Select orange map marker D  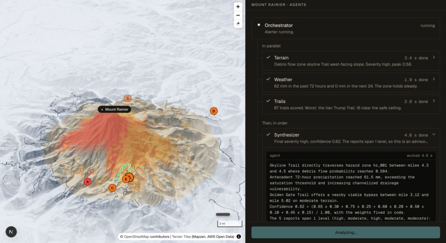[214, 111]
